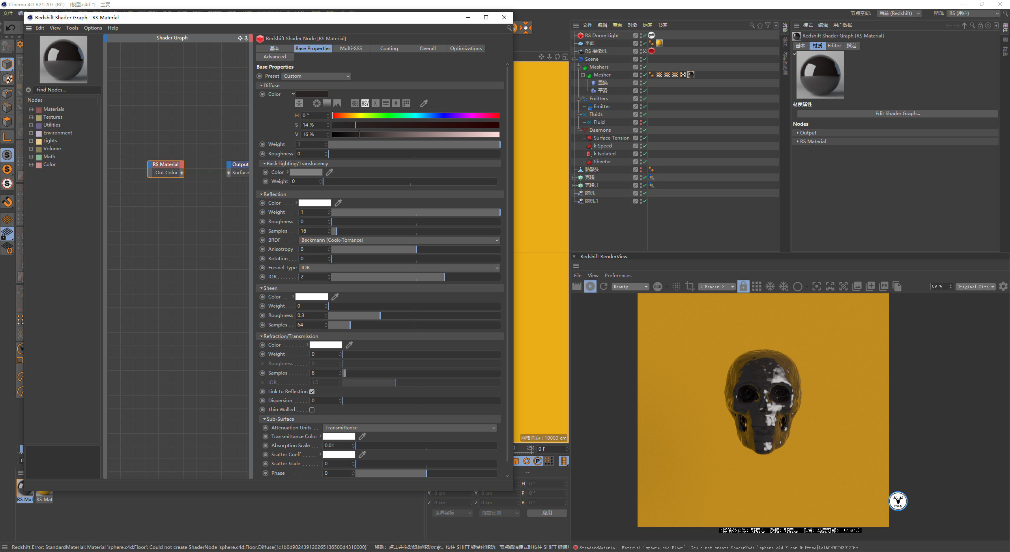1010x552 pixels.
Task: Click the 应用 apply button
Action: point(547,513)
